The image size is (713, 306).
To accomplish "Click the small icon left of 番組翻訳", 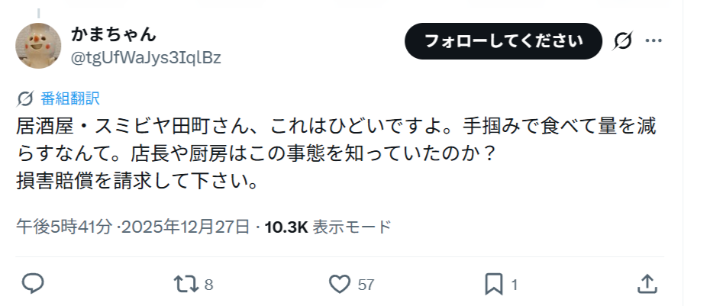I will [24, 98].
